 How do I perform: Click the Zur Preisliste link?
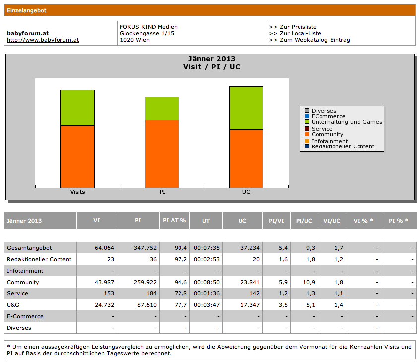298,27
